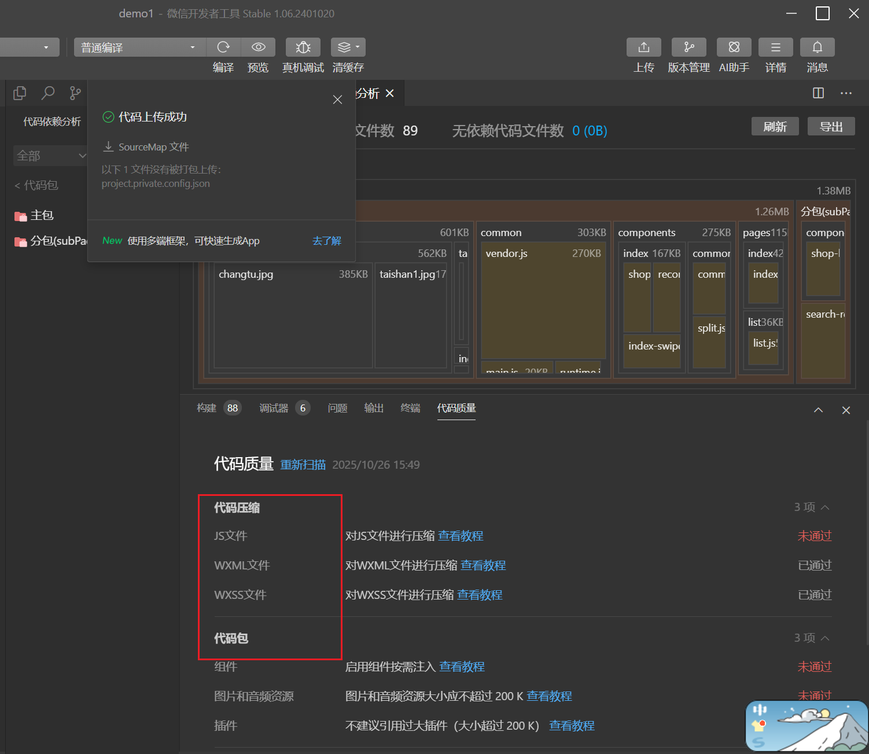Collapse the 代码压缩 3 项 section
Viewport: 869px width, 754px height.
812,507
